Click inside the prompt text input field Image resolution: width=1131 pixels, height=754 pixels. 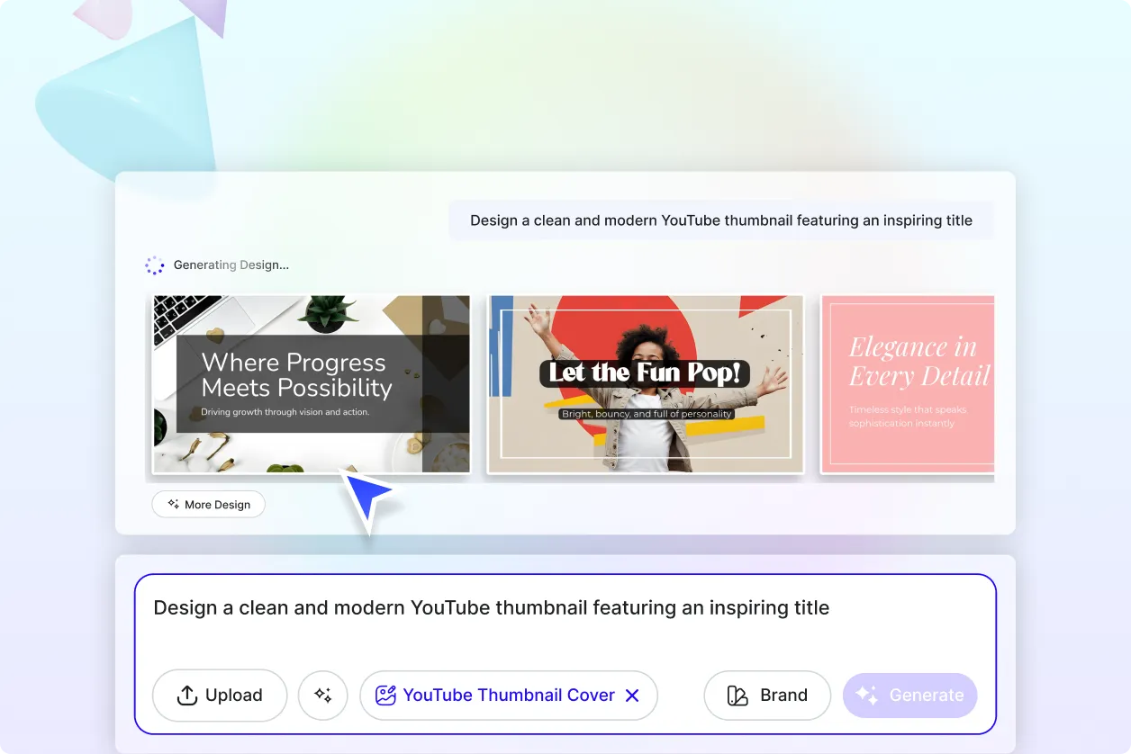491,607
